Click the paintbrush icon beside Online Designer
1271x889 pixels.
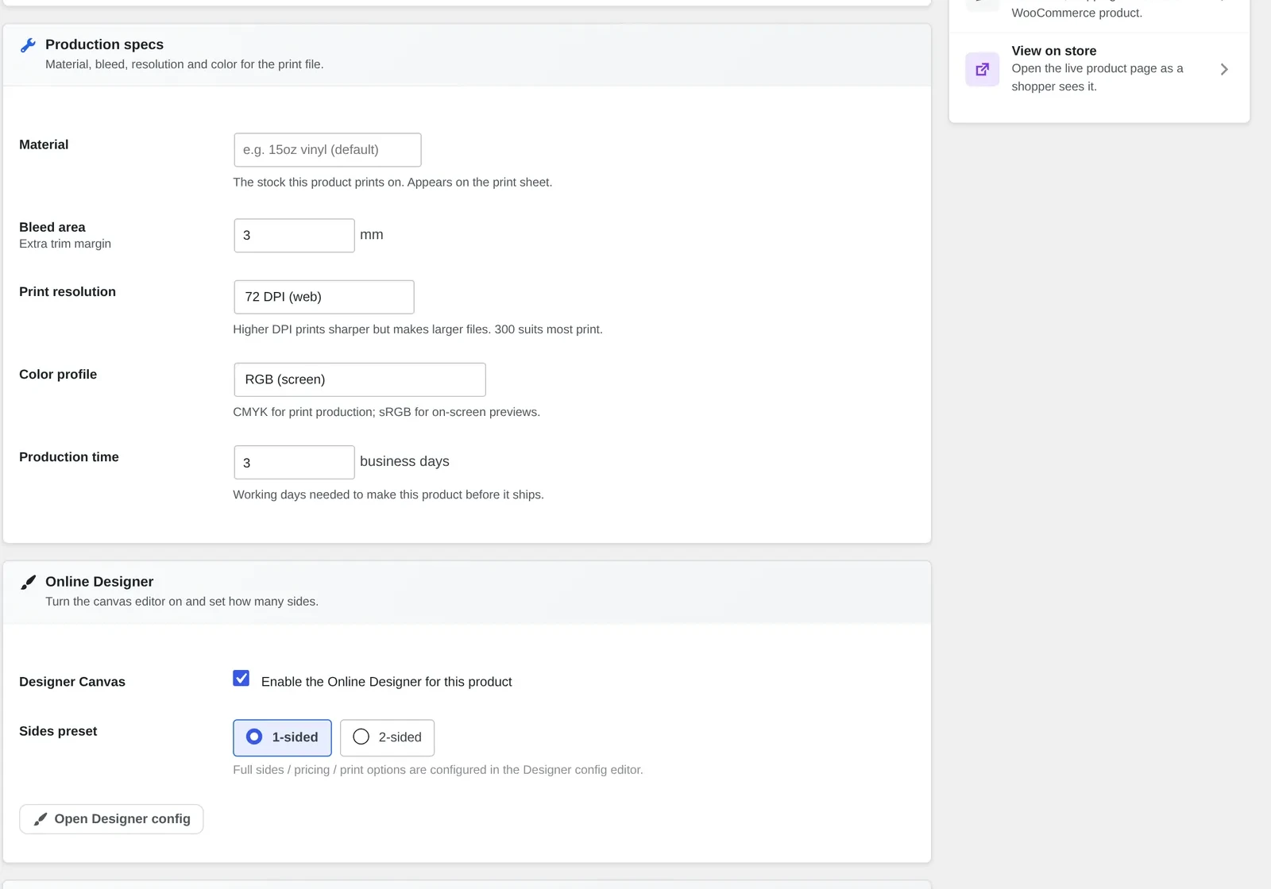[x=28, y=583]
